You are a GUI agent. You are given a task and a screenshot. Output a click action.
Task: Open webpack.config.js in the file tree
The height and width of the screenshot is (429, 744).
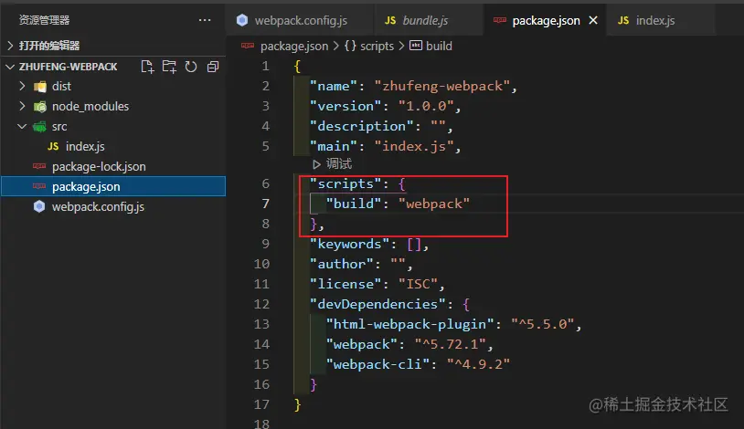[x=98, y=207]
